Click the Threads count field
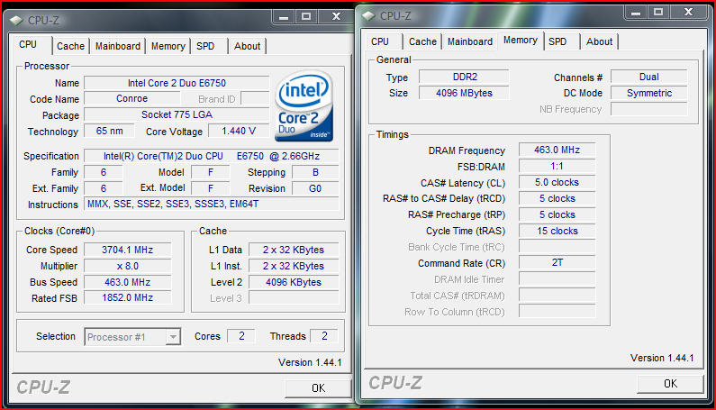Viewport: 716px width, 410px height. coord(324,336)
